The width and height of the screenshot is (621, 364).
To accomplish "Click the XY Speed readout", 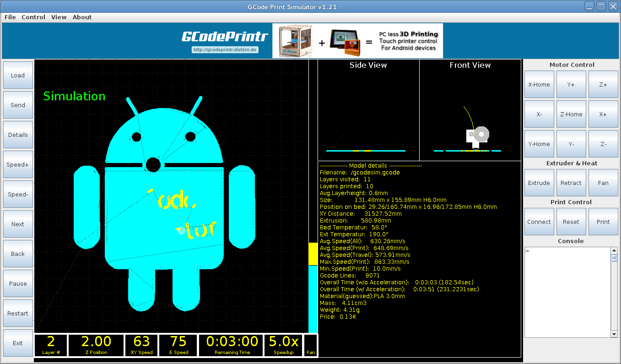I will 141,345.
